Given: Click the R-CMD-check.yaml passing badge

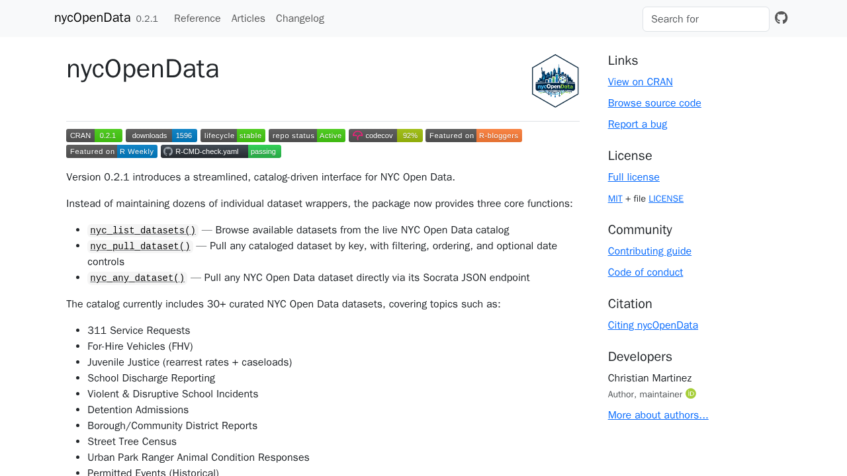Looking at the screenshot, I should click(221, 151).
